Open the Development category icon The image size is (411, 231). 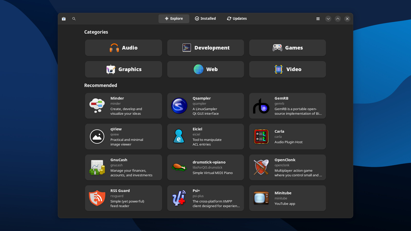(x=187, y=48)
